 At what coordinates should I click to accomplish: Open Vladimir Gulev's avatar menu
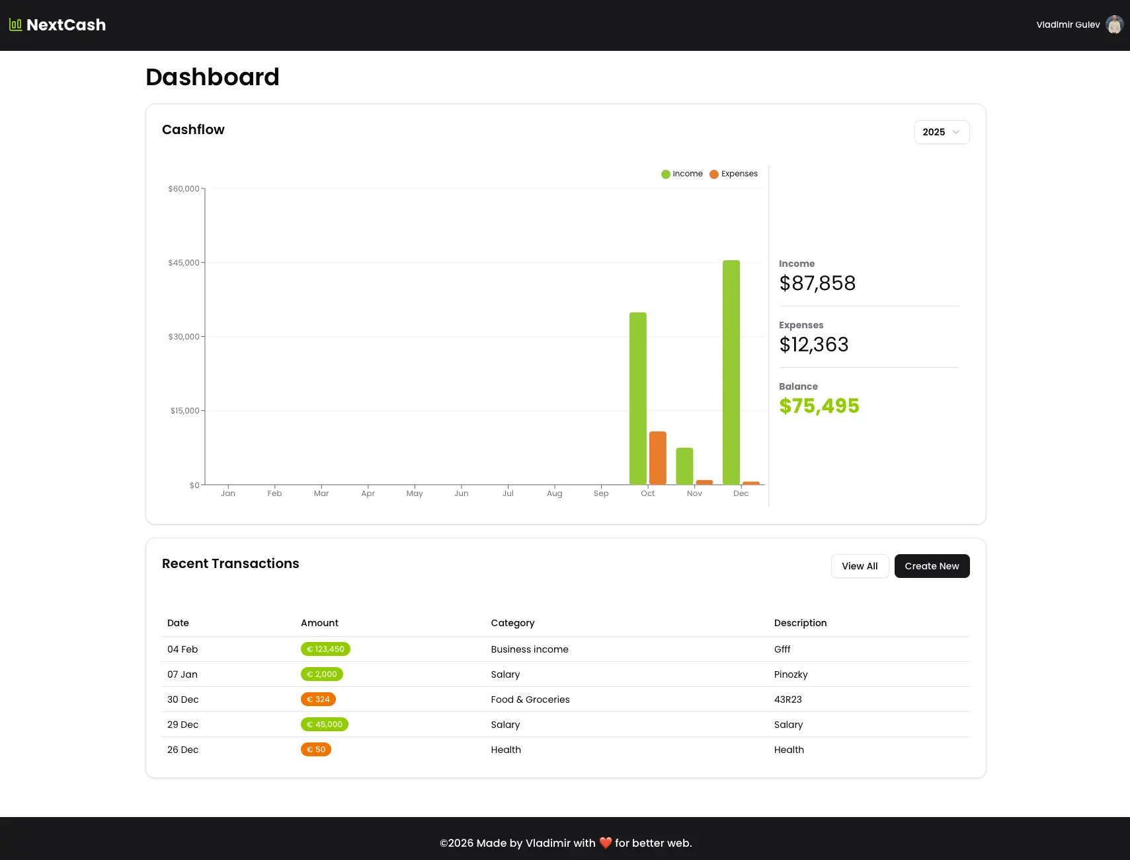pos(1114,24)
